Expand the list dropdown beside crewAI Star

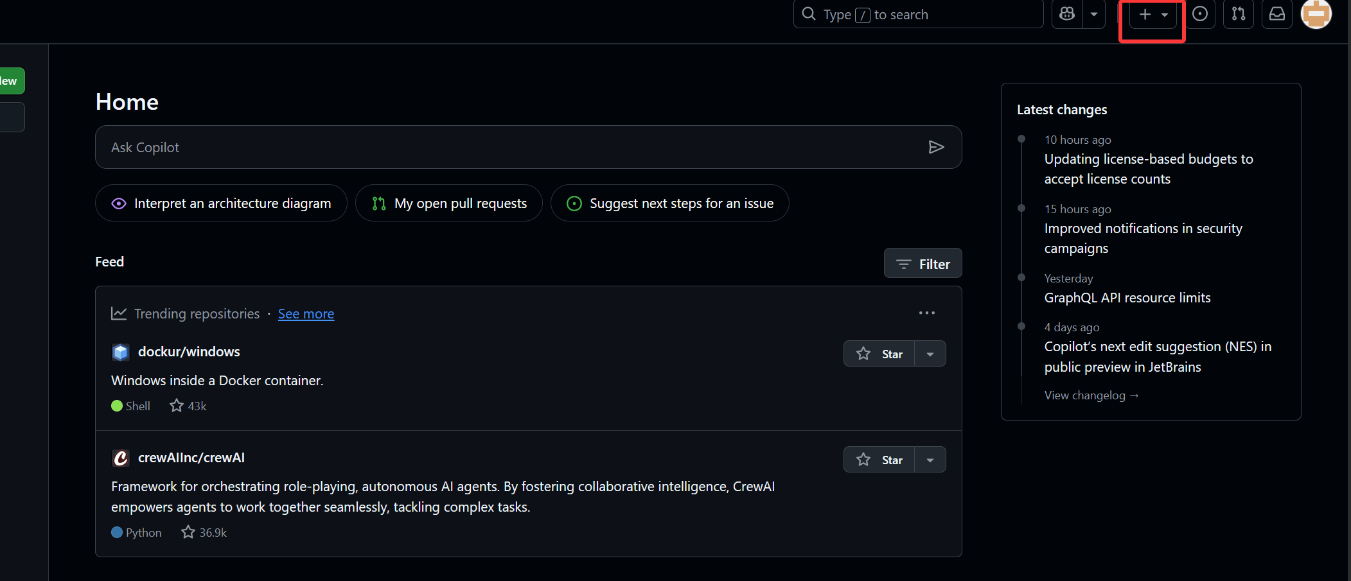(x=930, y=460)
